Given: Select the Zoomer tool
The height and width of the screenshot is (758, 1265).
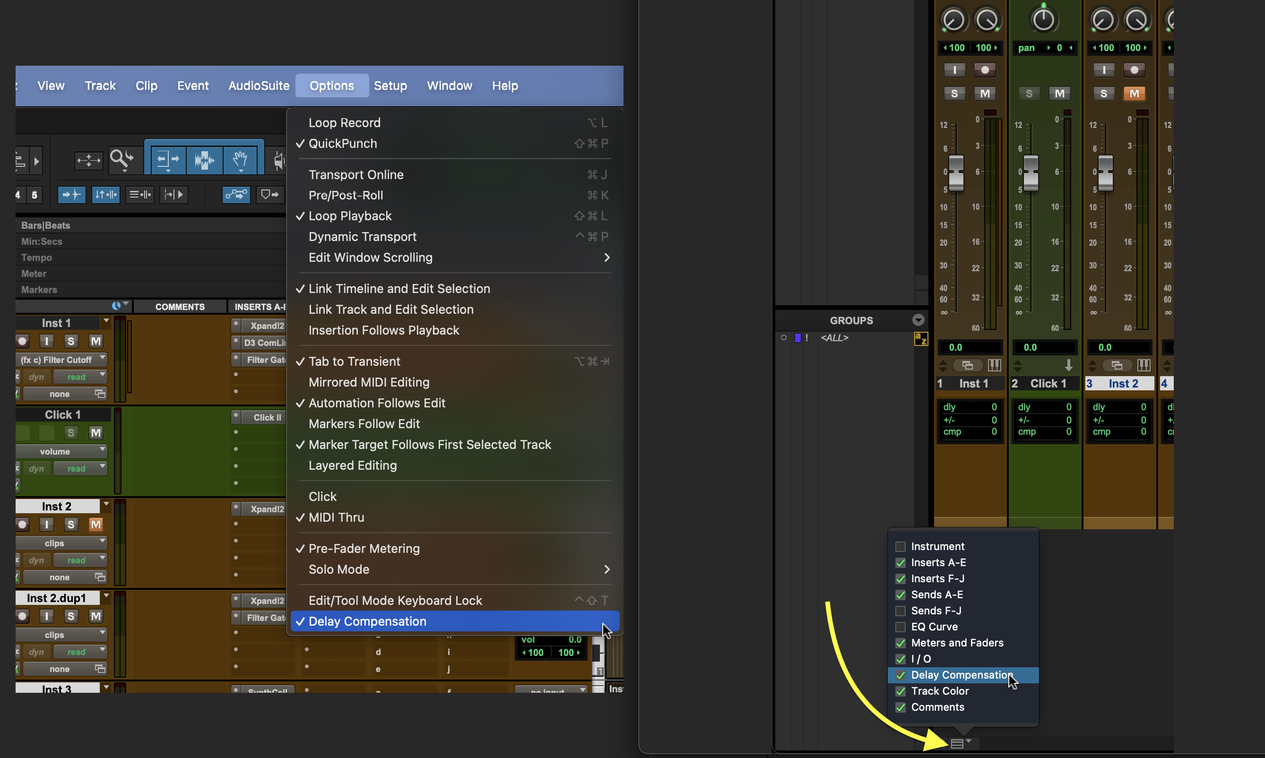Looking at the screenshot, I should pos(121,160).
